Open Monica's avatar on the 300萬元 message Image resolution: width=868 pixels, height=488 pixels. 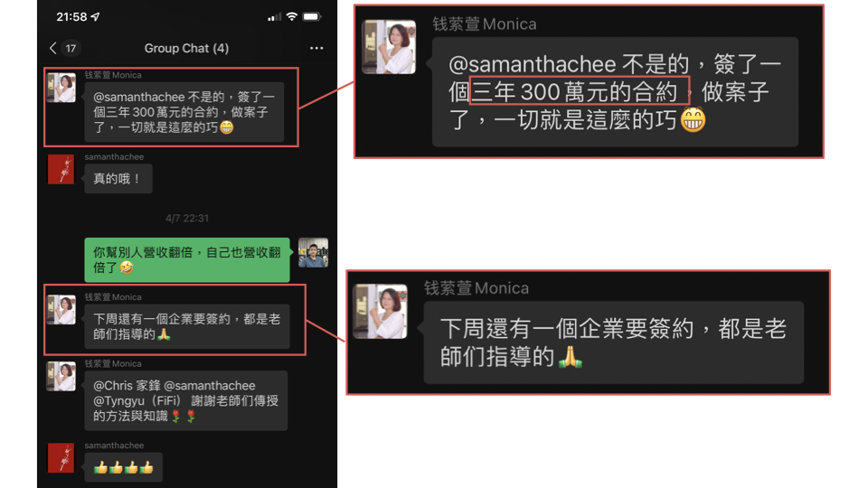61,88
